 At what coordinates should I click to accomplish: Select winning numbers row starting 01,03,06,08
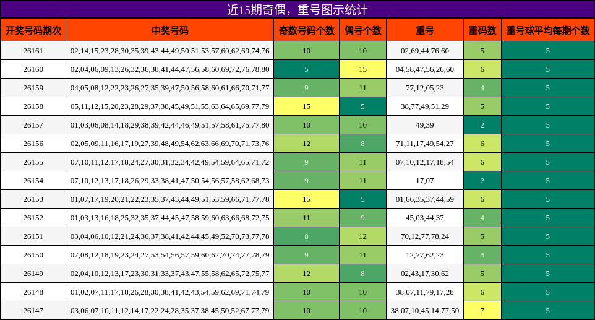tap(169, 125)
